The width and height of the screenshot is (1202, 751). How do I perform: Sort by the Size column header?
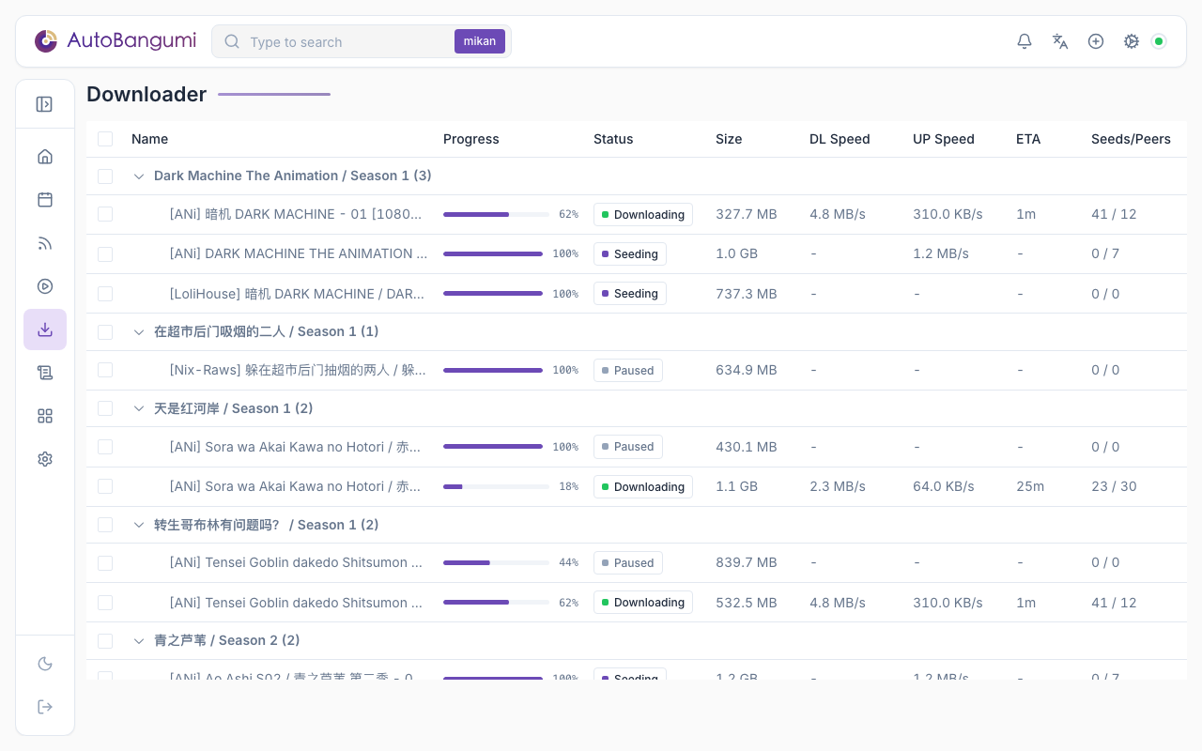coord(729,139)
